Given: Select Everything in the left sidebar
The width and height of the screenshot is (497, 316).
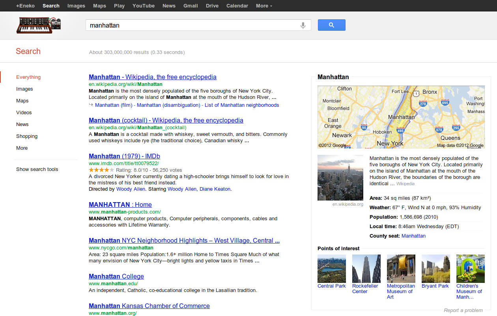Looking at the screenshot, I should click(x=28, y=77).
